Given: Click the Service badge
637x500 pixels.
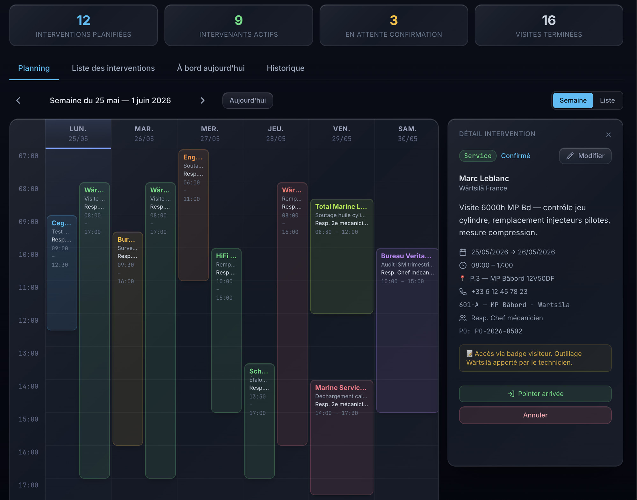Looking at the screenshot, I should point(477,156).
